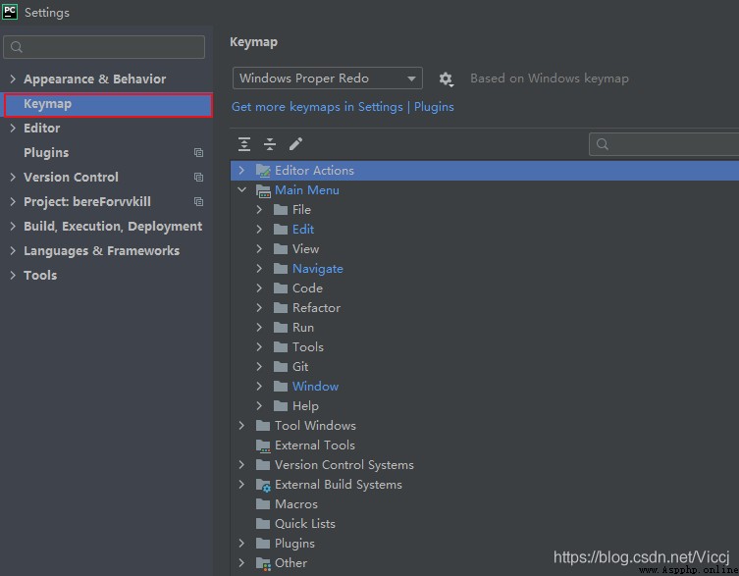Select the Tools item under Main Menu
739x576 pixels.
point(308,347)
